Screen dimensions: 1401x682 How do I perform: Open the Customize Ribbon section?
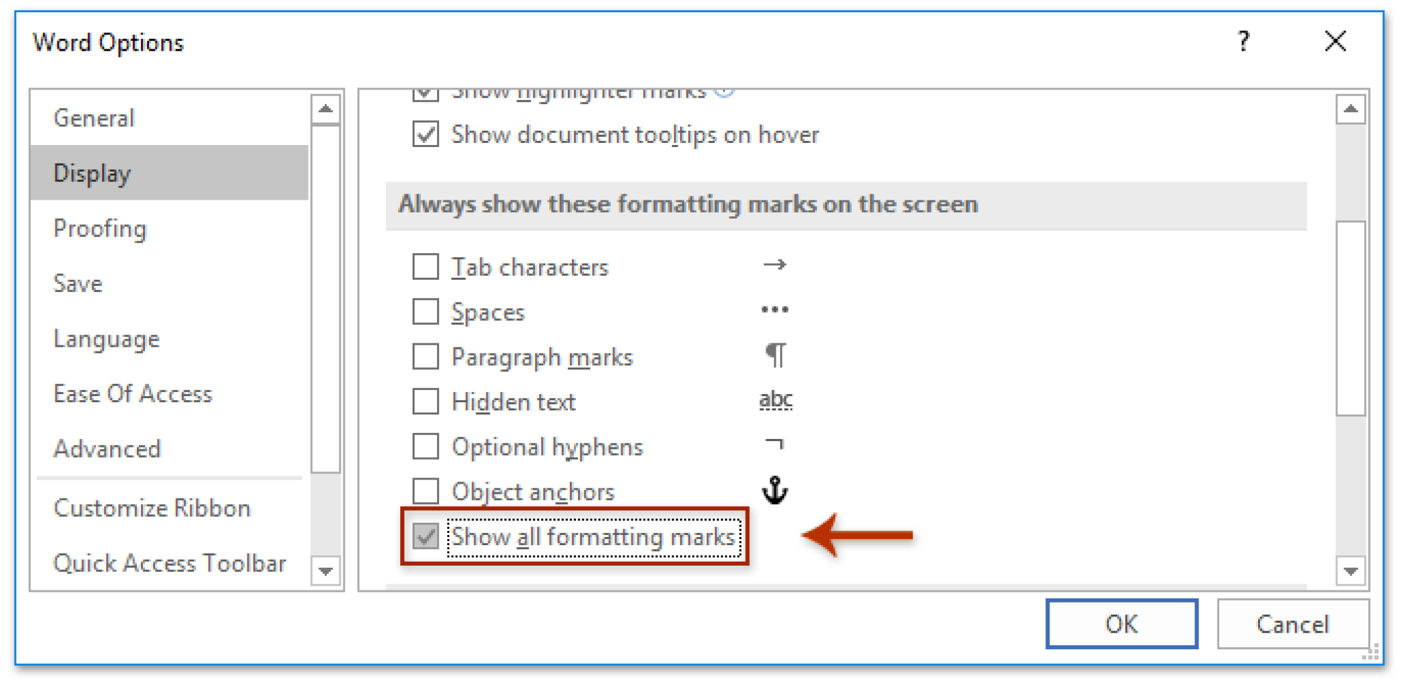tap(152, 508)
